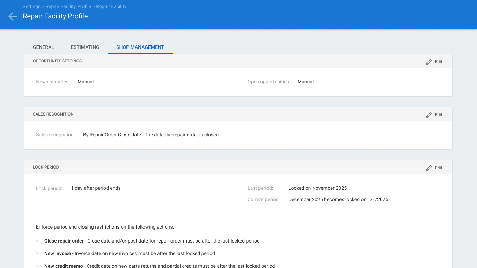The height and width of the screenshot is (268, 477).
Task: Click Edit label in Opportunity Settings
Action: (x=439, y=62)
